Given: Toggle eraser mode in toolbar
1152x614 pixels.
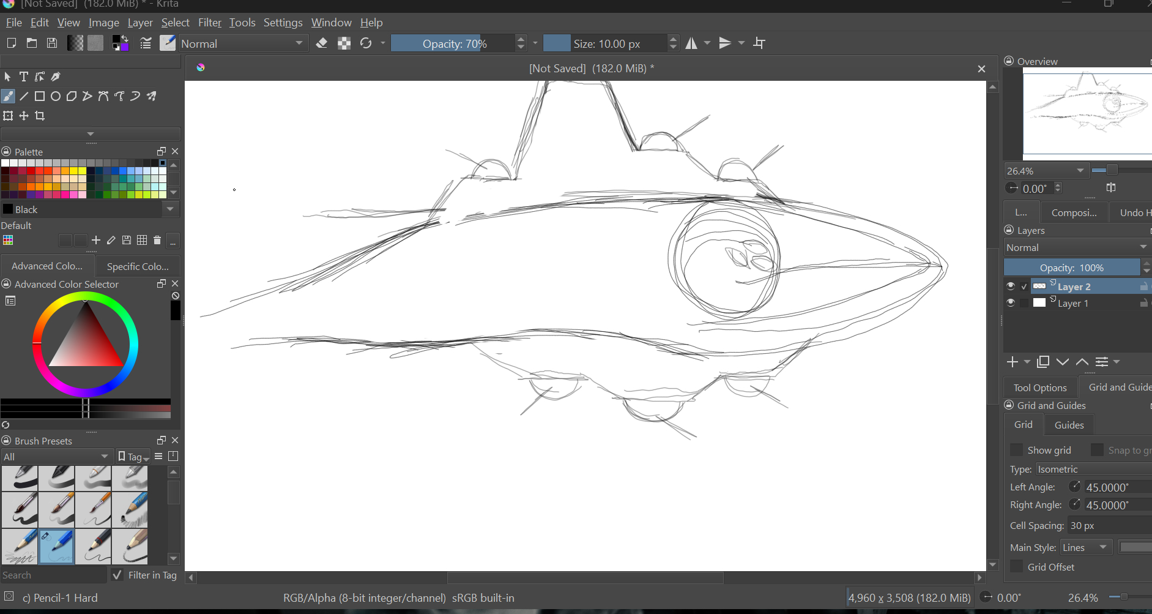Looking at the screenshot, I should point(322,43).
